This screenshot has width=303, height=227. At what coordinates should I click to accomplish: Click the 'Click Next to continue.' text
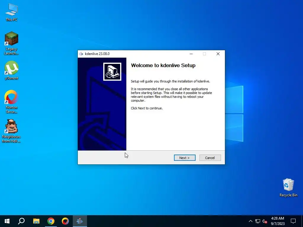tap(147, 108)
